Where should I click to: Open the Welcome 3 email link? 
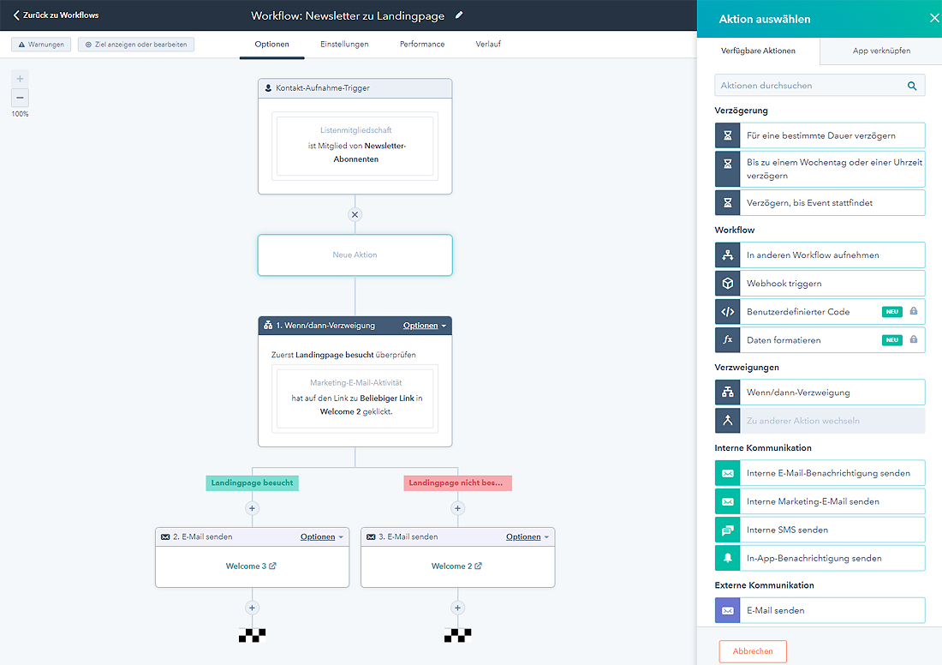pyautogui.click(x=251, y=566)
